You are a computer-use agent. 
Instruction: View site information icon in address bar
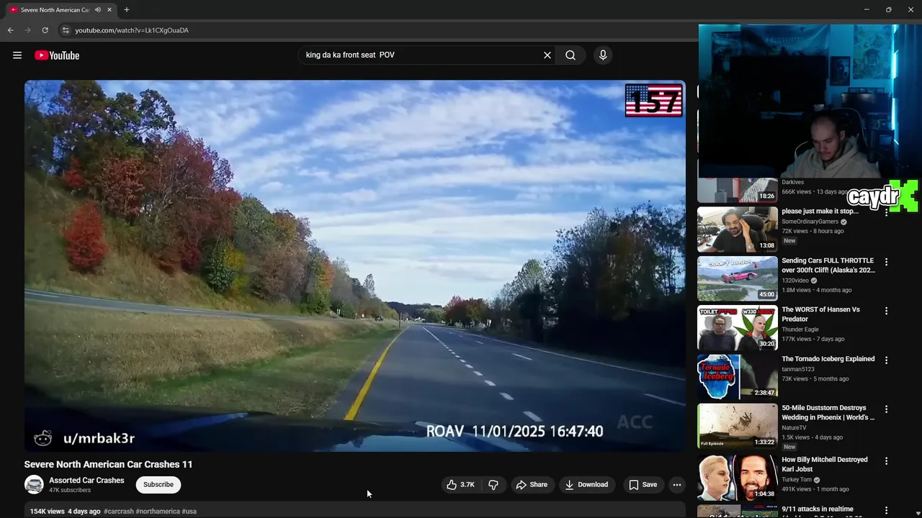coord(66,30)
